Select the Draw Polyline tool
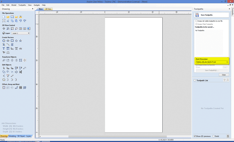This screenshot has width=234, height=142. [4, 44]
